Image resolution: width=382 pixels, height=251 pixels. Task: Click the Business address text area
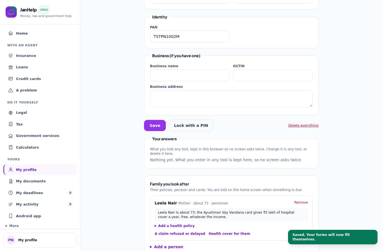tap(231, 99)
